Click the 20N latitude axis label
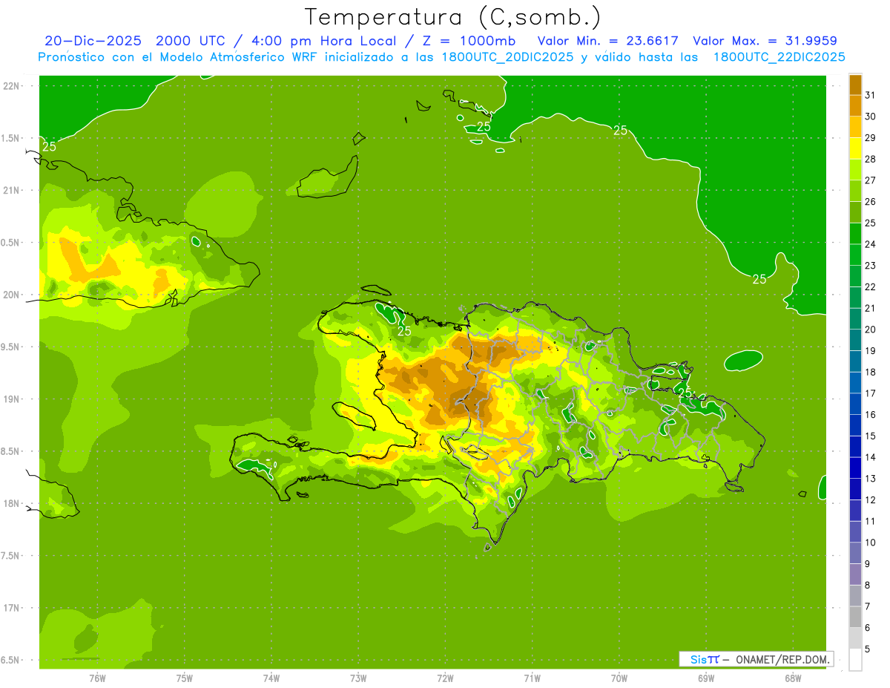Screen dimensions: 890x688 click(12, 295)
